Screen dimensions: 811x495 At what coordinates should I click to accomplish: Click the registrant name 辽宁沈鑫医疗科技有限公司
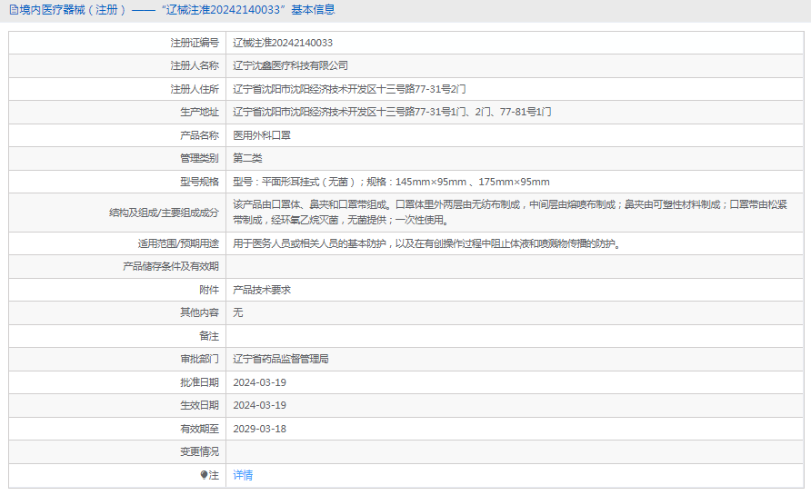pyautogui.click(x=290, y=65)
